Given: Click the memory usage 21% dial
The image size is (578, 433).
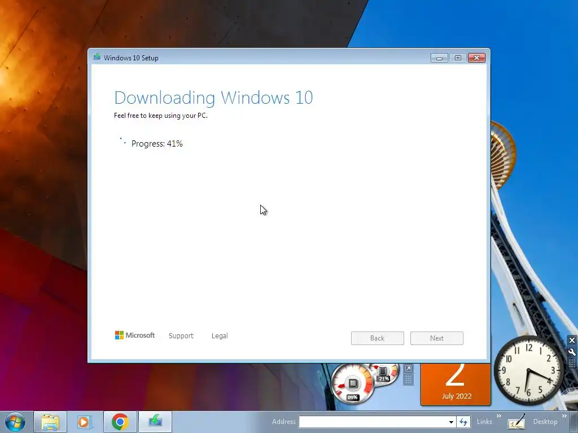Looking at the screenshot, I should [385, 374].
